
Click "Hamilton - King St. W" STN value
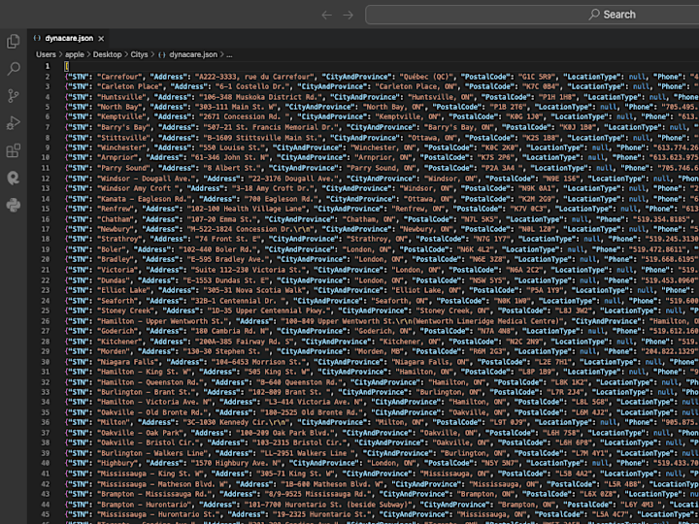145,372
